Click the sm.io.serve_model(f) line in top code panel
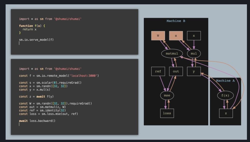This screenshot has height=142, width=250. pos(36,40)
